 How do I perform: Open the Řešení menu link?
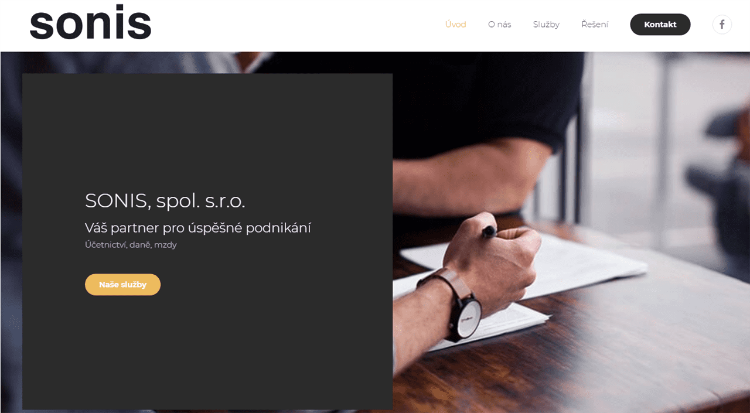point(595,25)
